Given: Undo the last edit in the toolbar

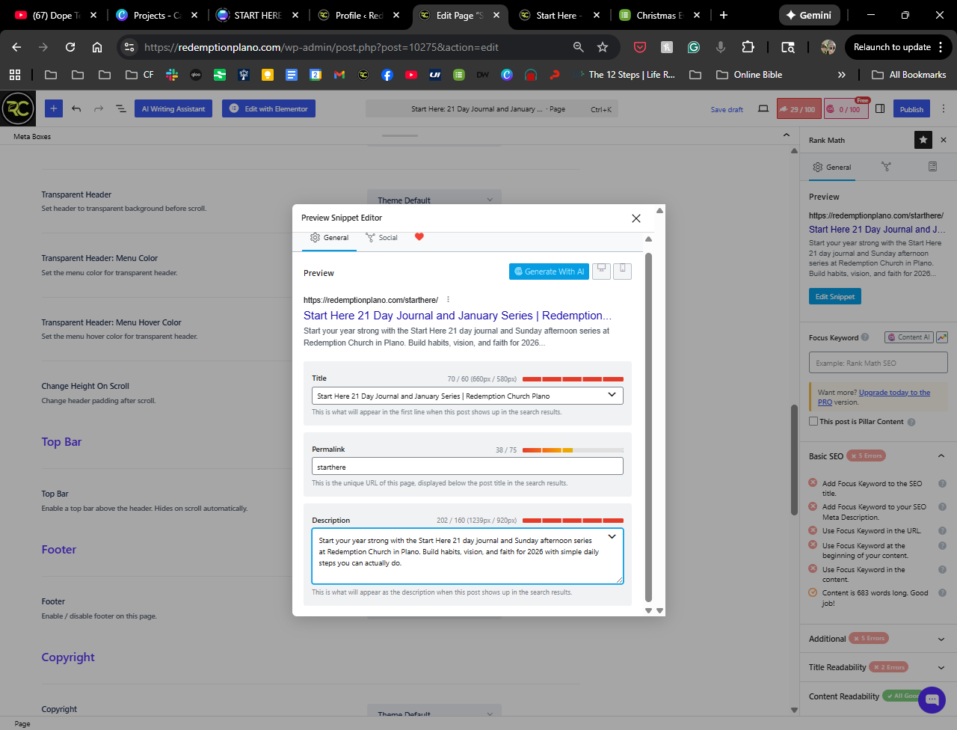Looking at the screenshot, I should [76, 108].
